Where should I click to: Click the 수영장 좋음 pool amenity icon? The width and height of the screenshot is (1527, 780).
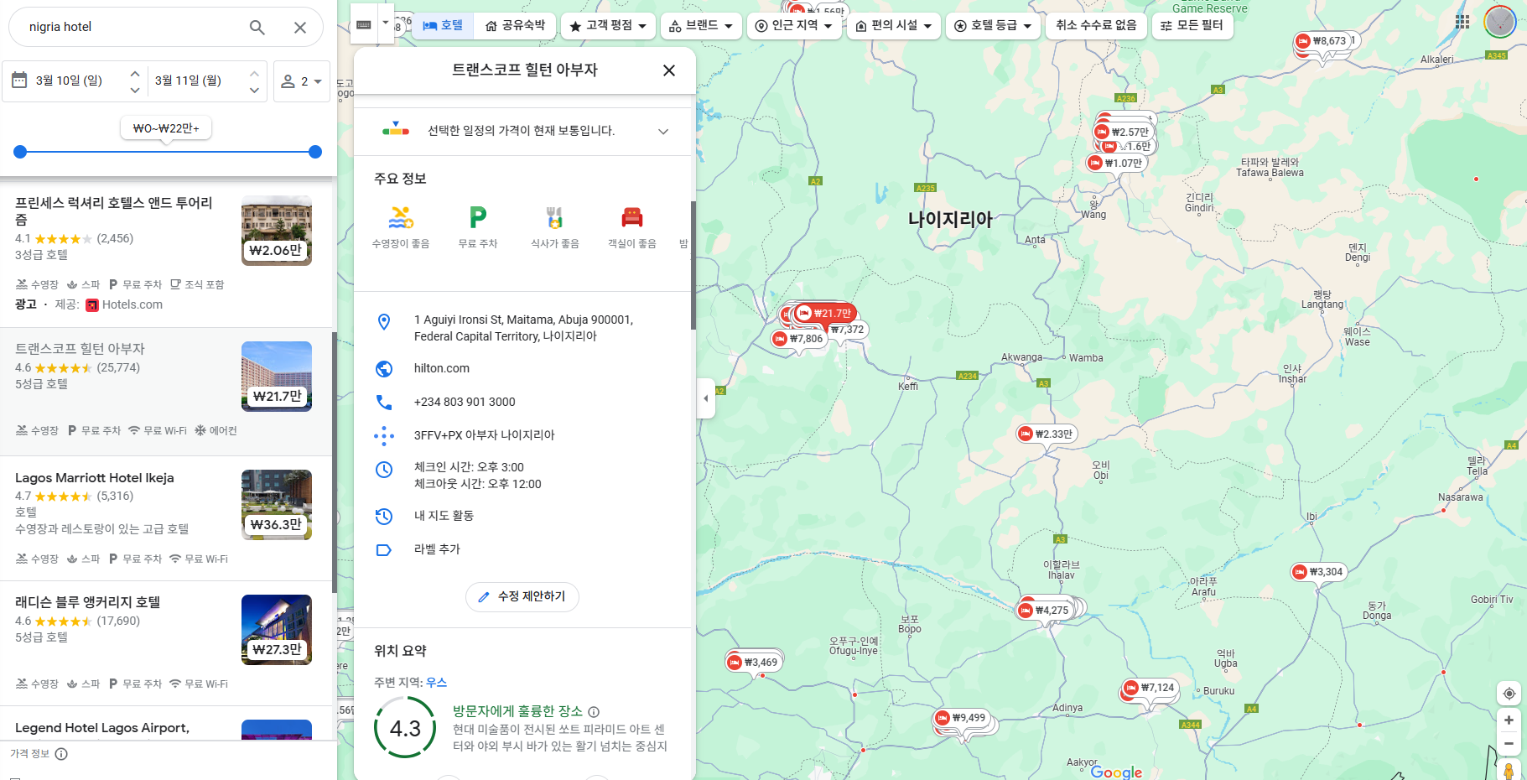click(401, 218)
